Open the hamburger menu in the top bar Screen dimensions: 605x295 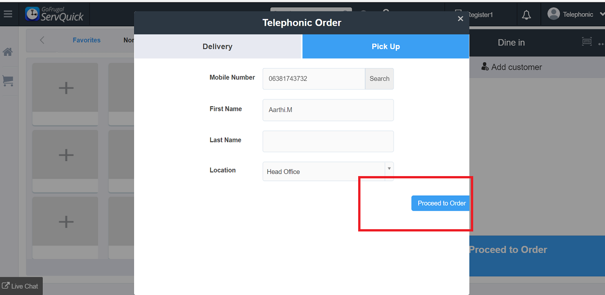8,14
